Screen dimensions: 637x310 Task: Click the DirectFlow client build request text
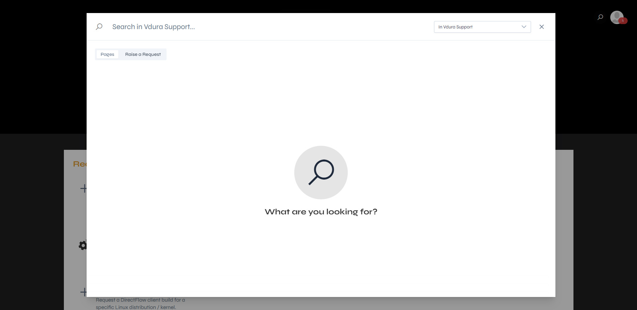point(140,303)
